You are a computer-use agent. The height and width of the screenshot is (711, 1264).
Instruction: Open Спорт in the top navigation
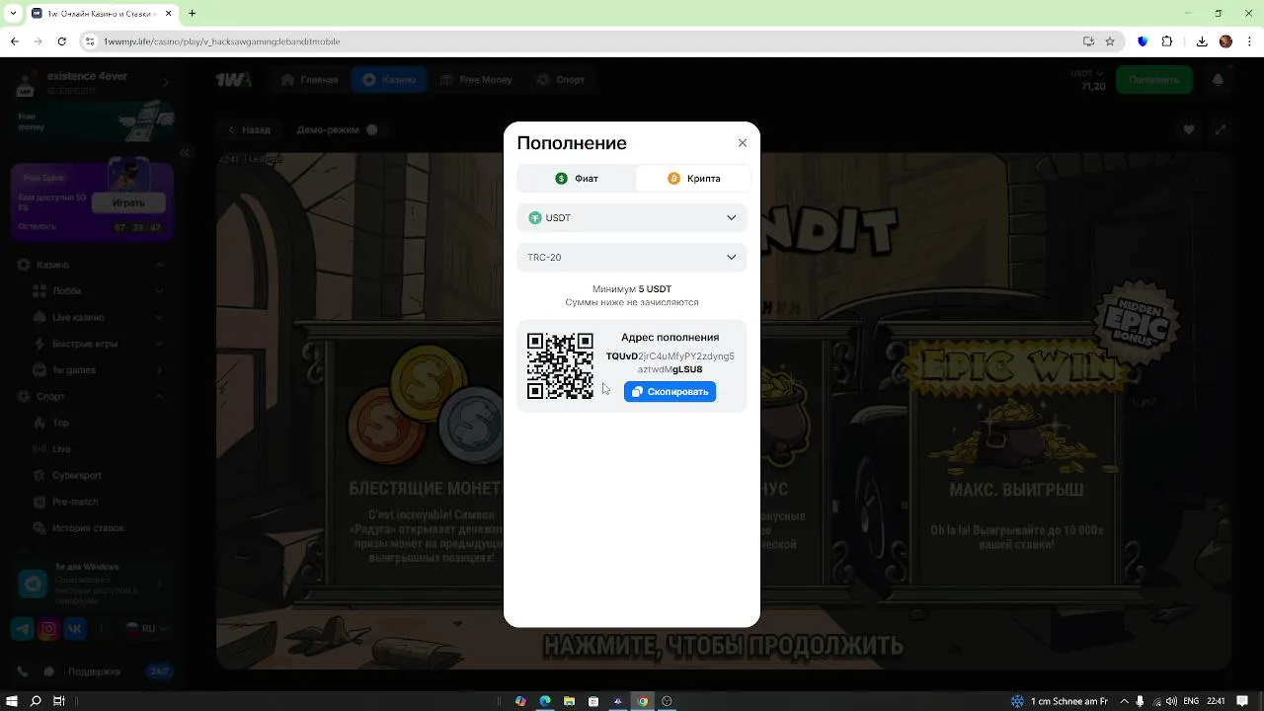pyautogui.click(x=560, y=80)
